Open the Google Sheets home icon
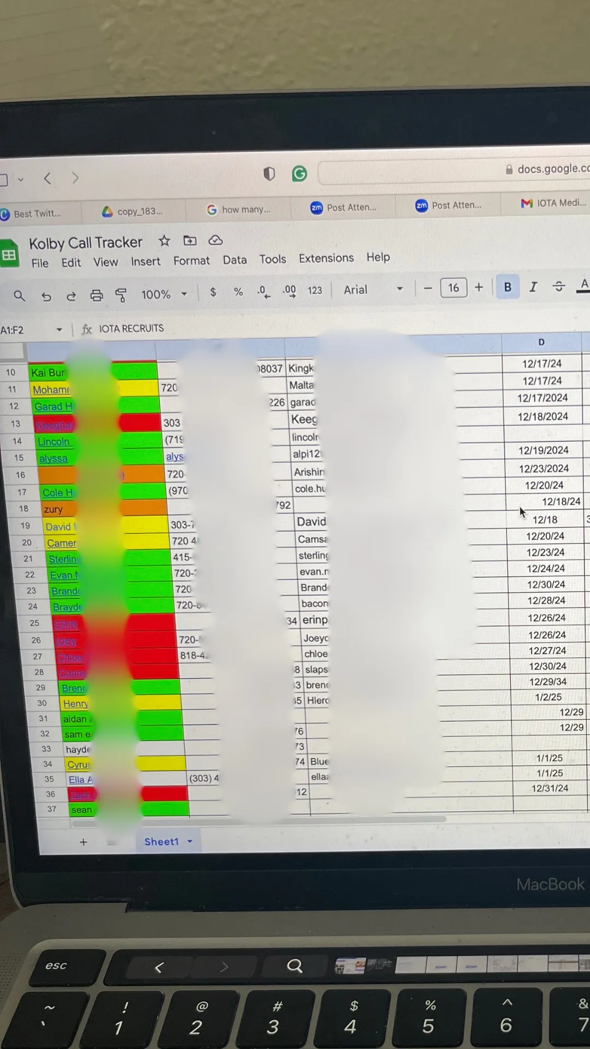The height and width of the screenshot is (1049, 590). [9, 255]
